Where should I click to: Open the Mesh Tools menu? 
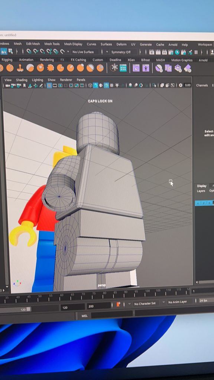(52, 44)
